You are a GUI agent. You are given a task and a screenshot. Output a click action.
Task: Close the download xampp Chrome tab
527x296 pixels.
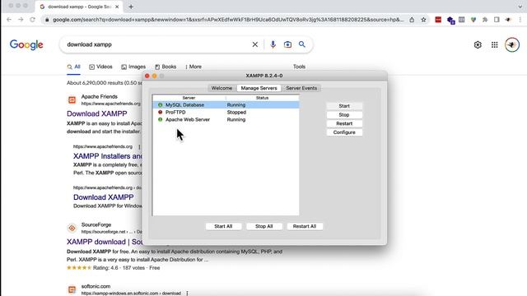117,7
